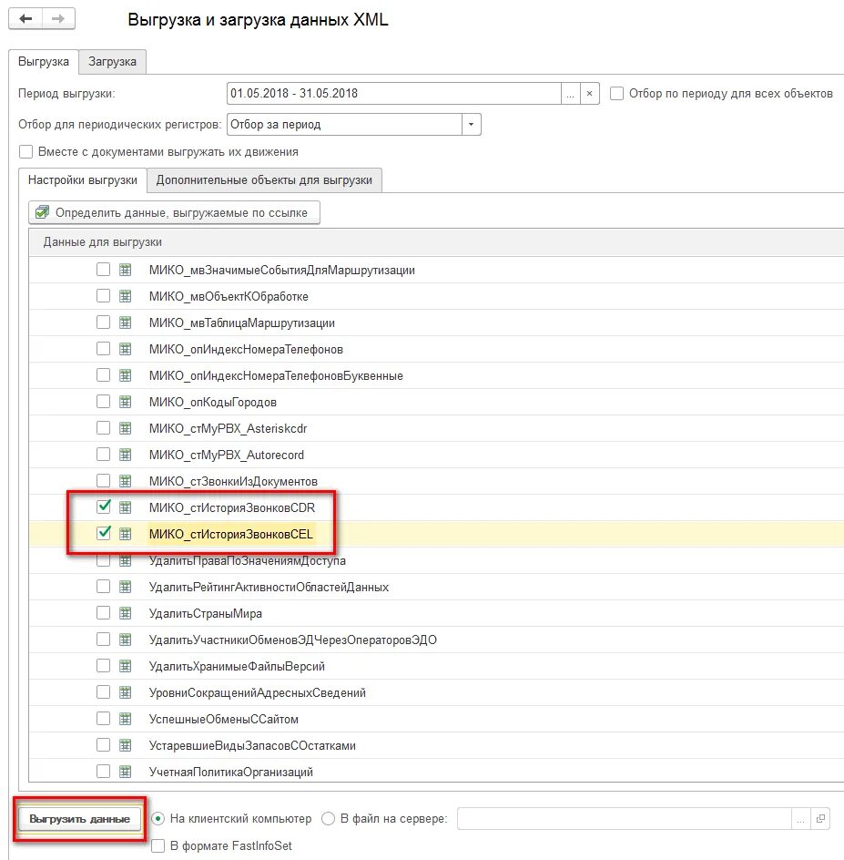Viewport: 844px width, 860px height.
Task: Toggle 'Вместе с документами выгружать их движения'
Action: (x=25, y=151)
